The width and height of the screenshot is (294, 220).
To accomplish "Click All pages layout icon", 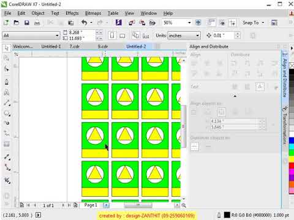I will (x=136, y=35).
